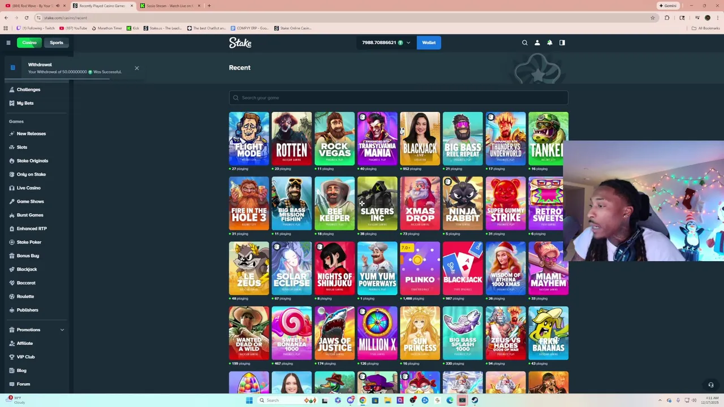Open the Affiliate link

[25, 343]
